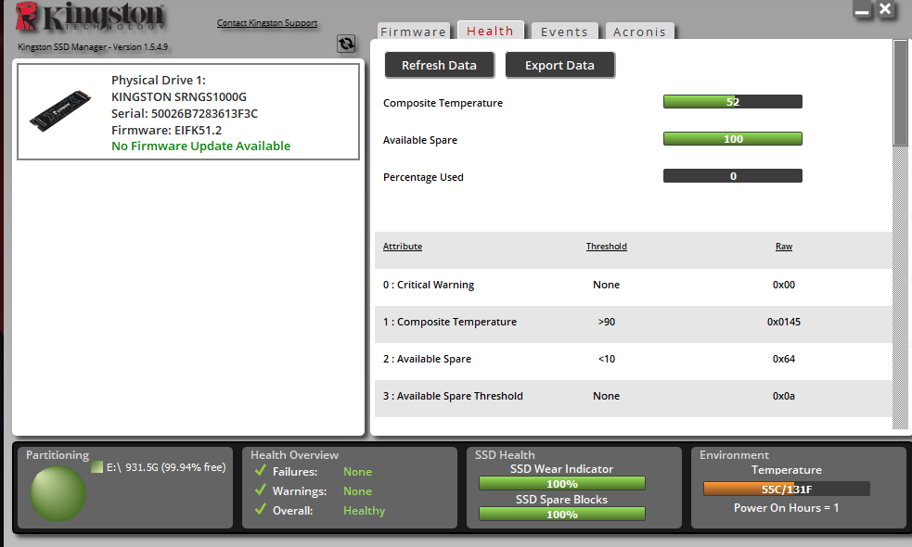Click the serial number 50026B7283613F3C
The image size is (912, 547).
pos(204,113)
